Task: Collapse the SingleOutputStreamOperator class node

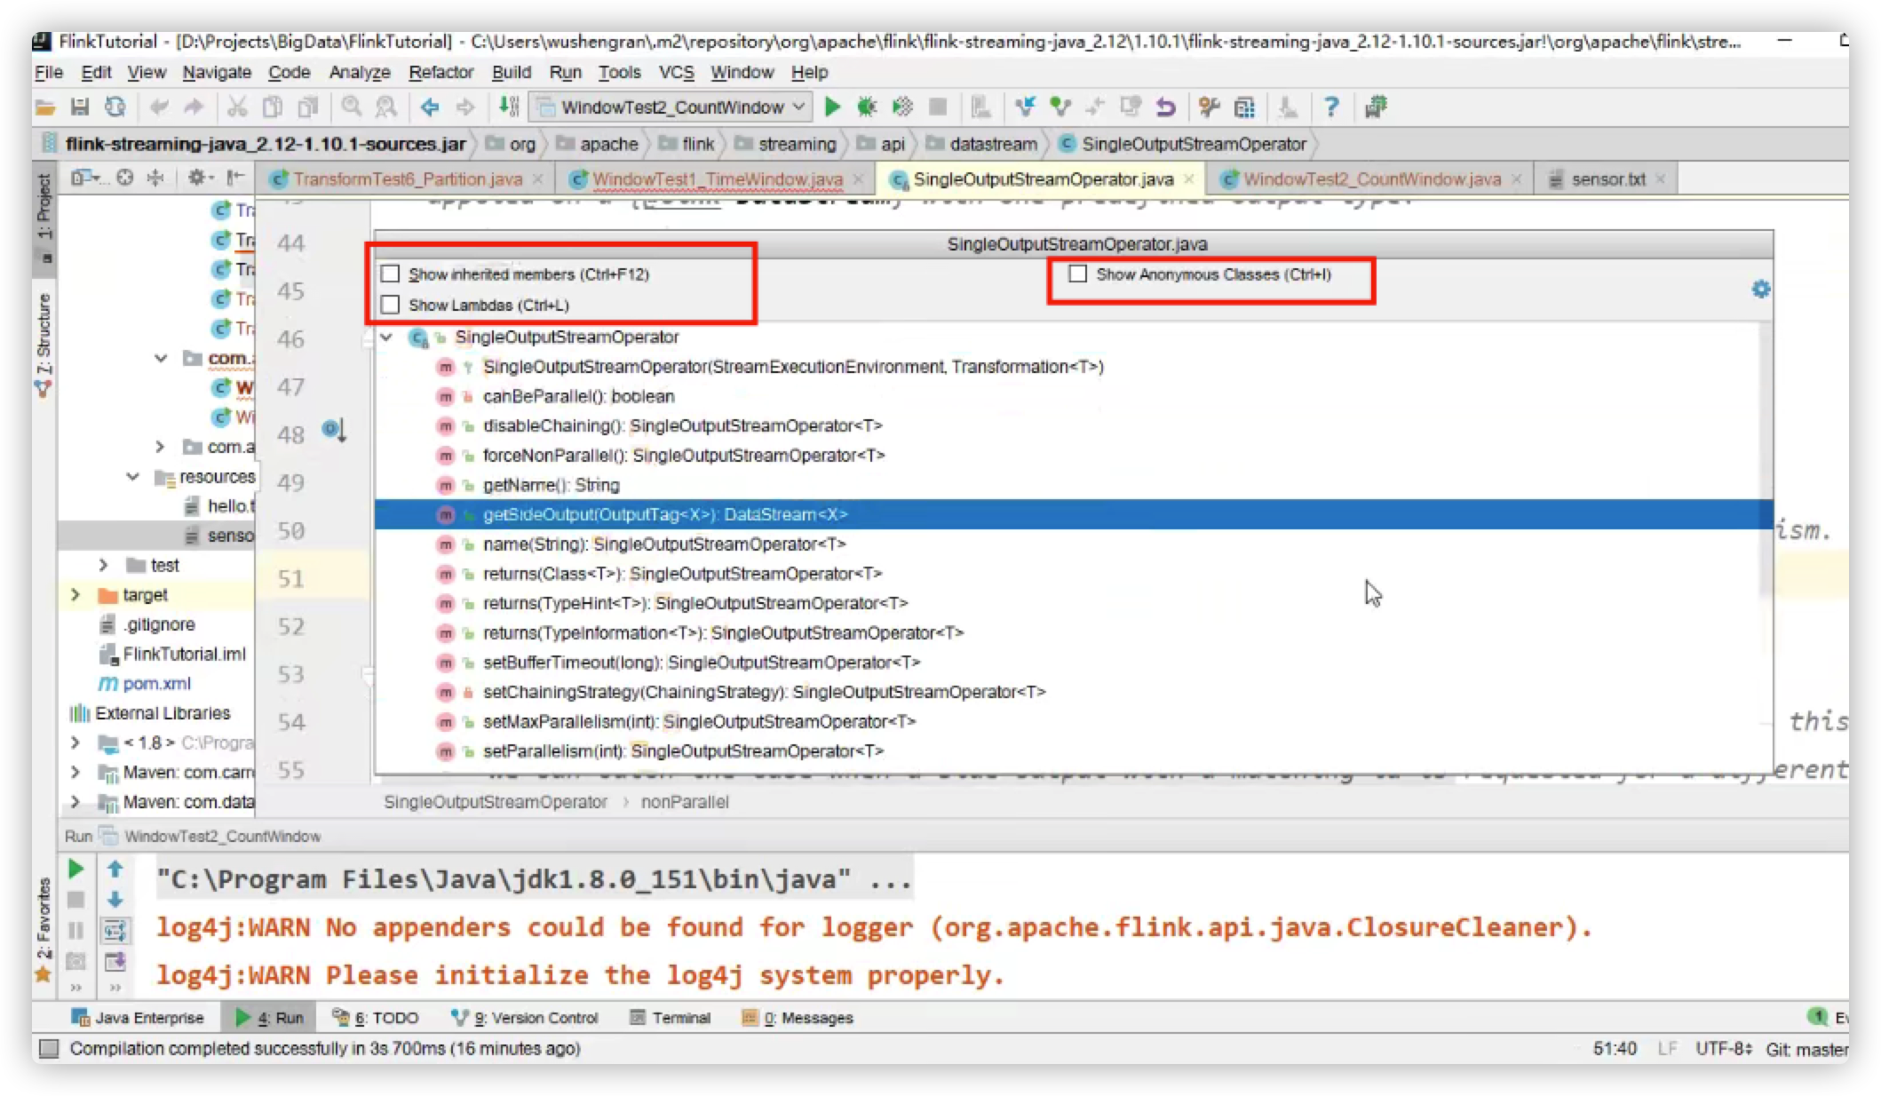Action: tap(386, 337)
